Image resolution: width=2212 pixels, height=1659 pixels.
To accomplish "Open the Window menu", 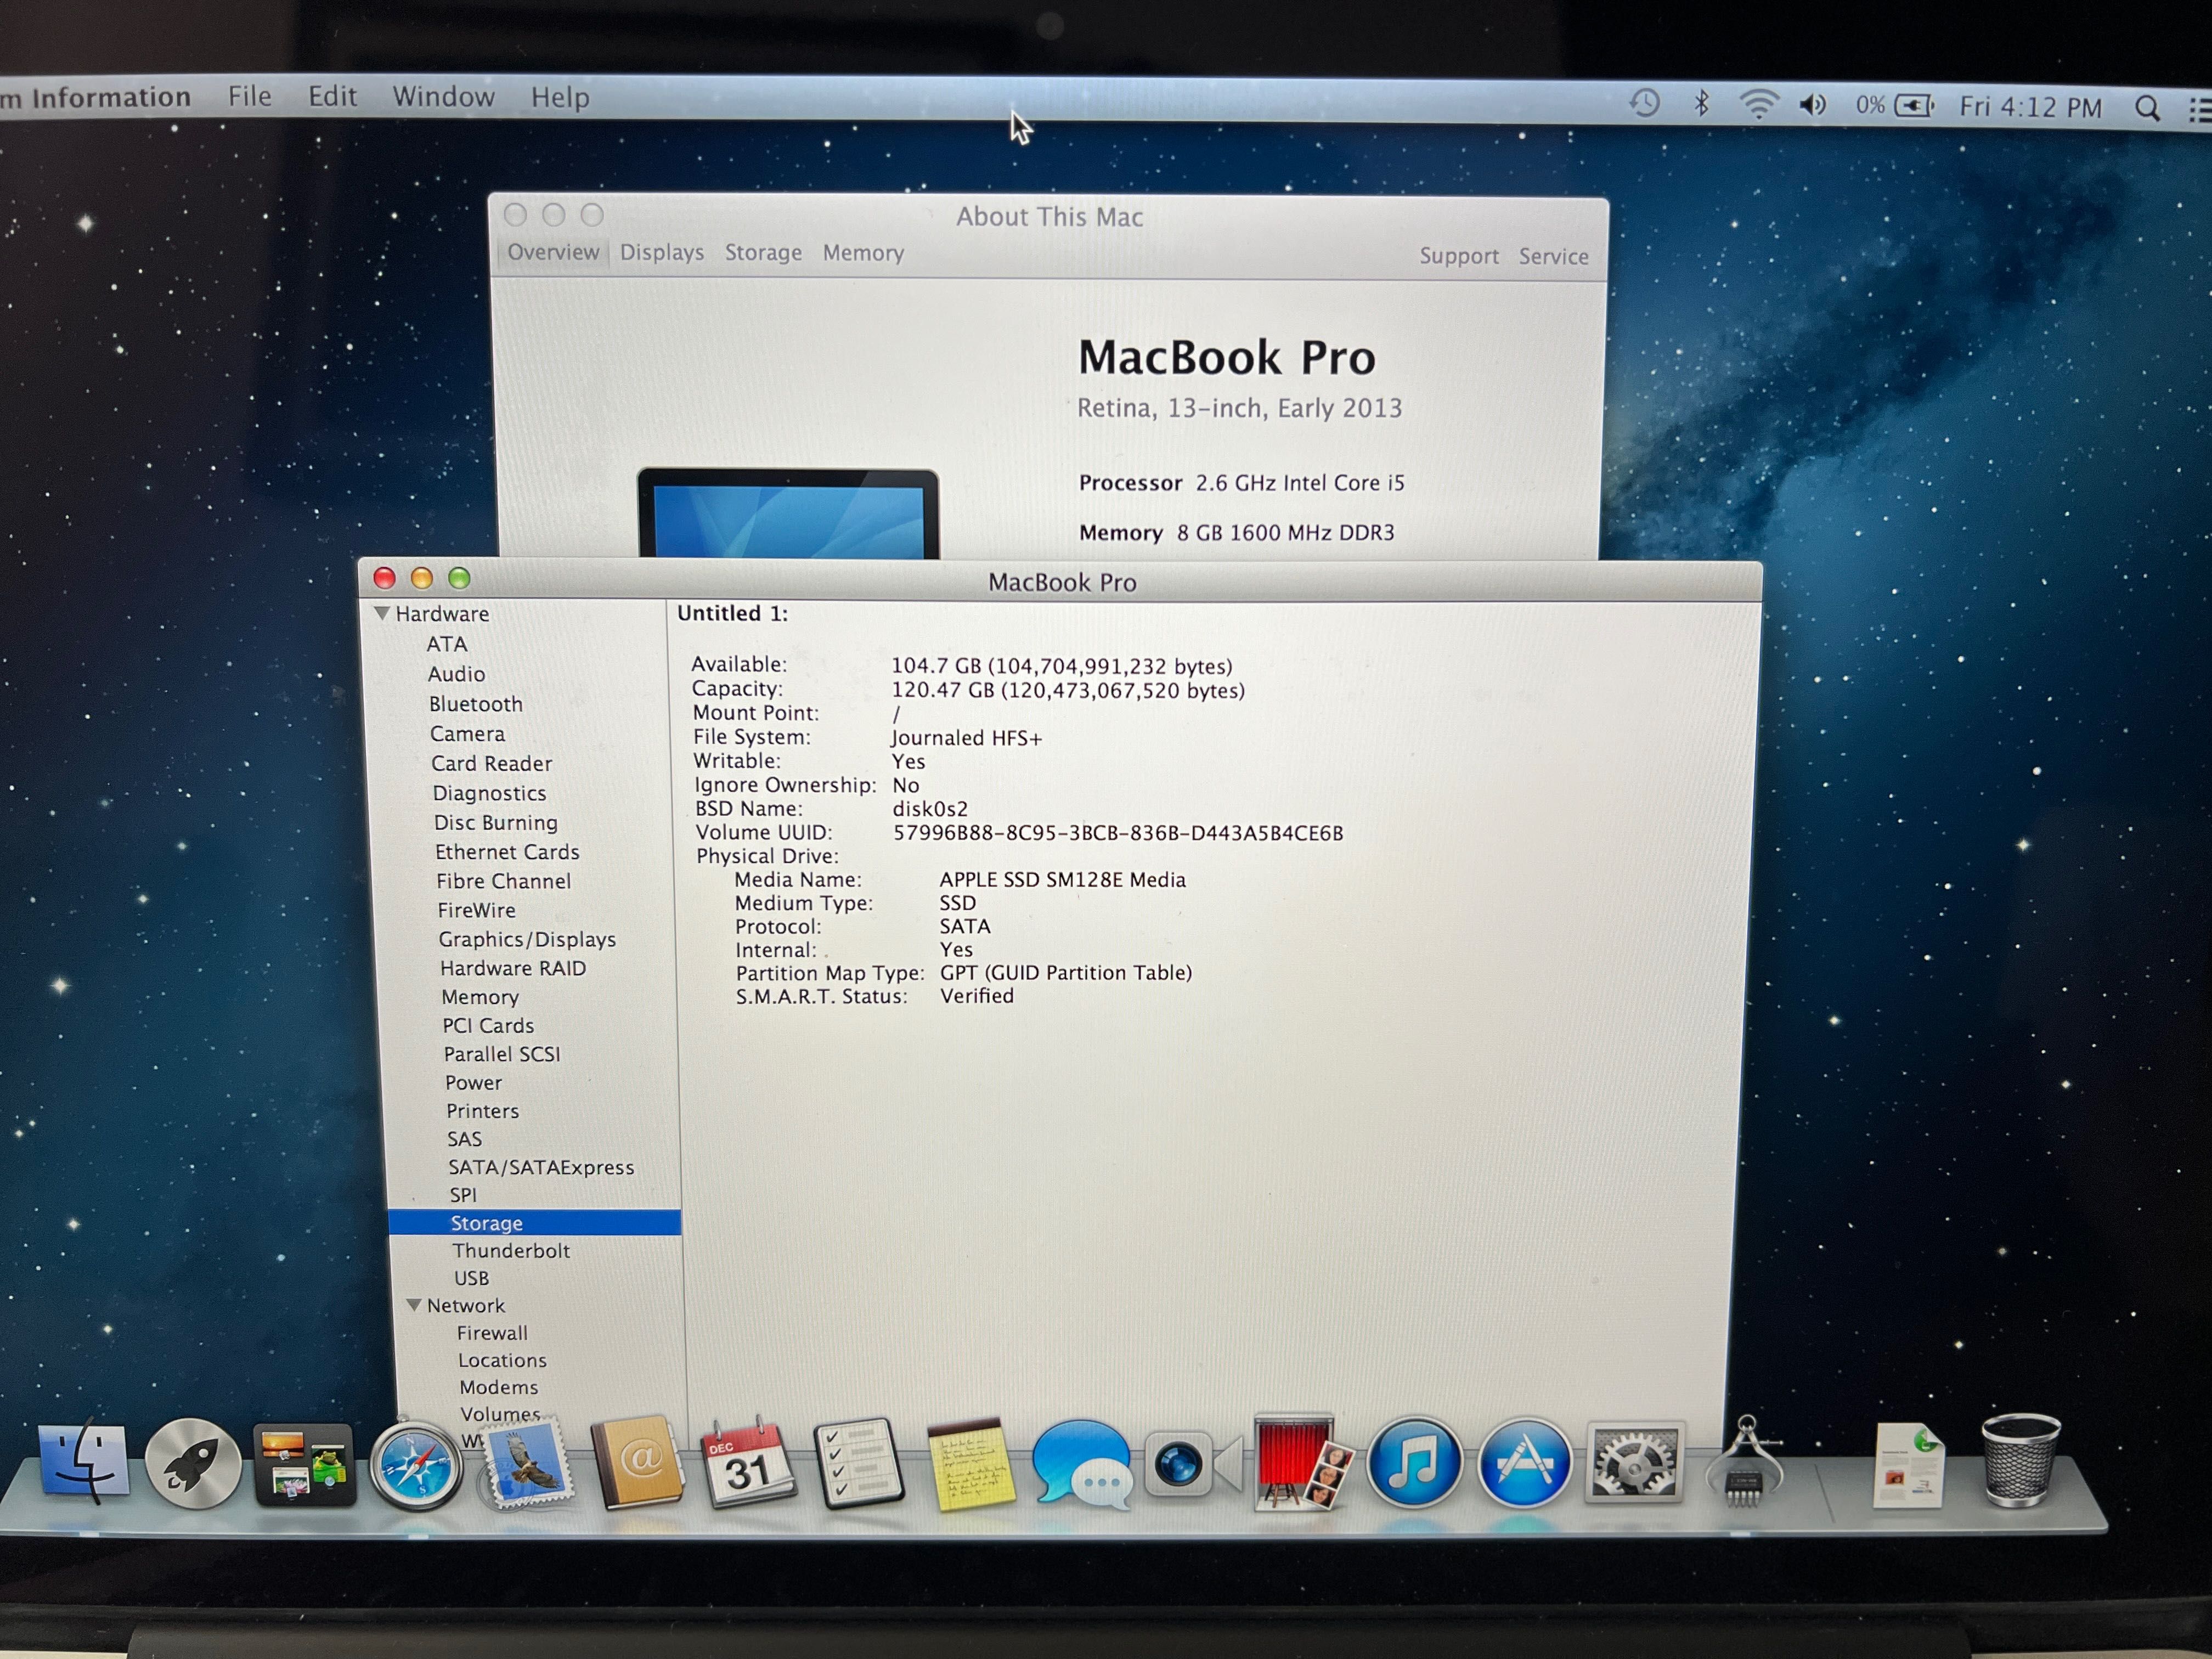I will pos(443,97).
